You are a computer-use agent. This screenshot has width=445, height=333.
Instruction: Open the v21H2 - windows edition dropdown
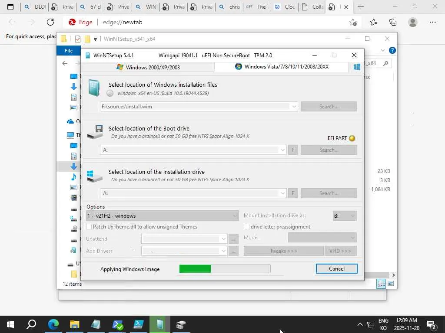pos(163,216)
